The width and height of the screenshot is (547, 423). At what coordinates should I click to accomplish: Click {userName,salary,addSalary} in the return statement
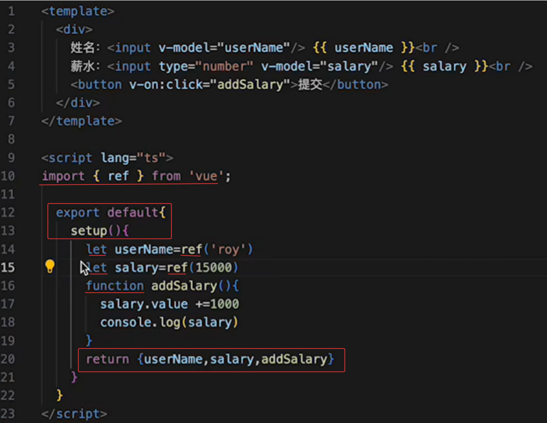point(236,359)
